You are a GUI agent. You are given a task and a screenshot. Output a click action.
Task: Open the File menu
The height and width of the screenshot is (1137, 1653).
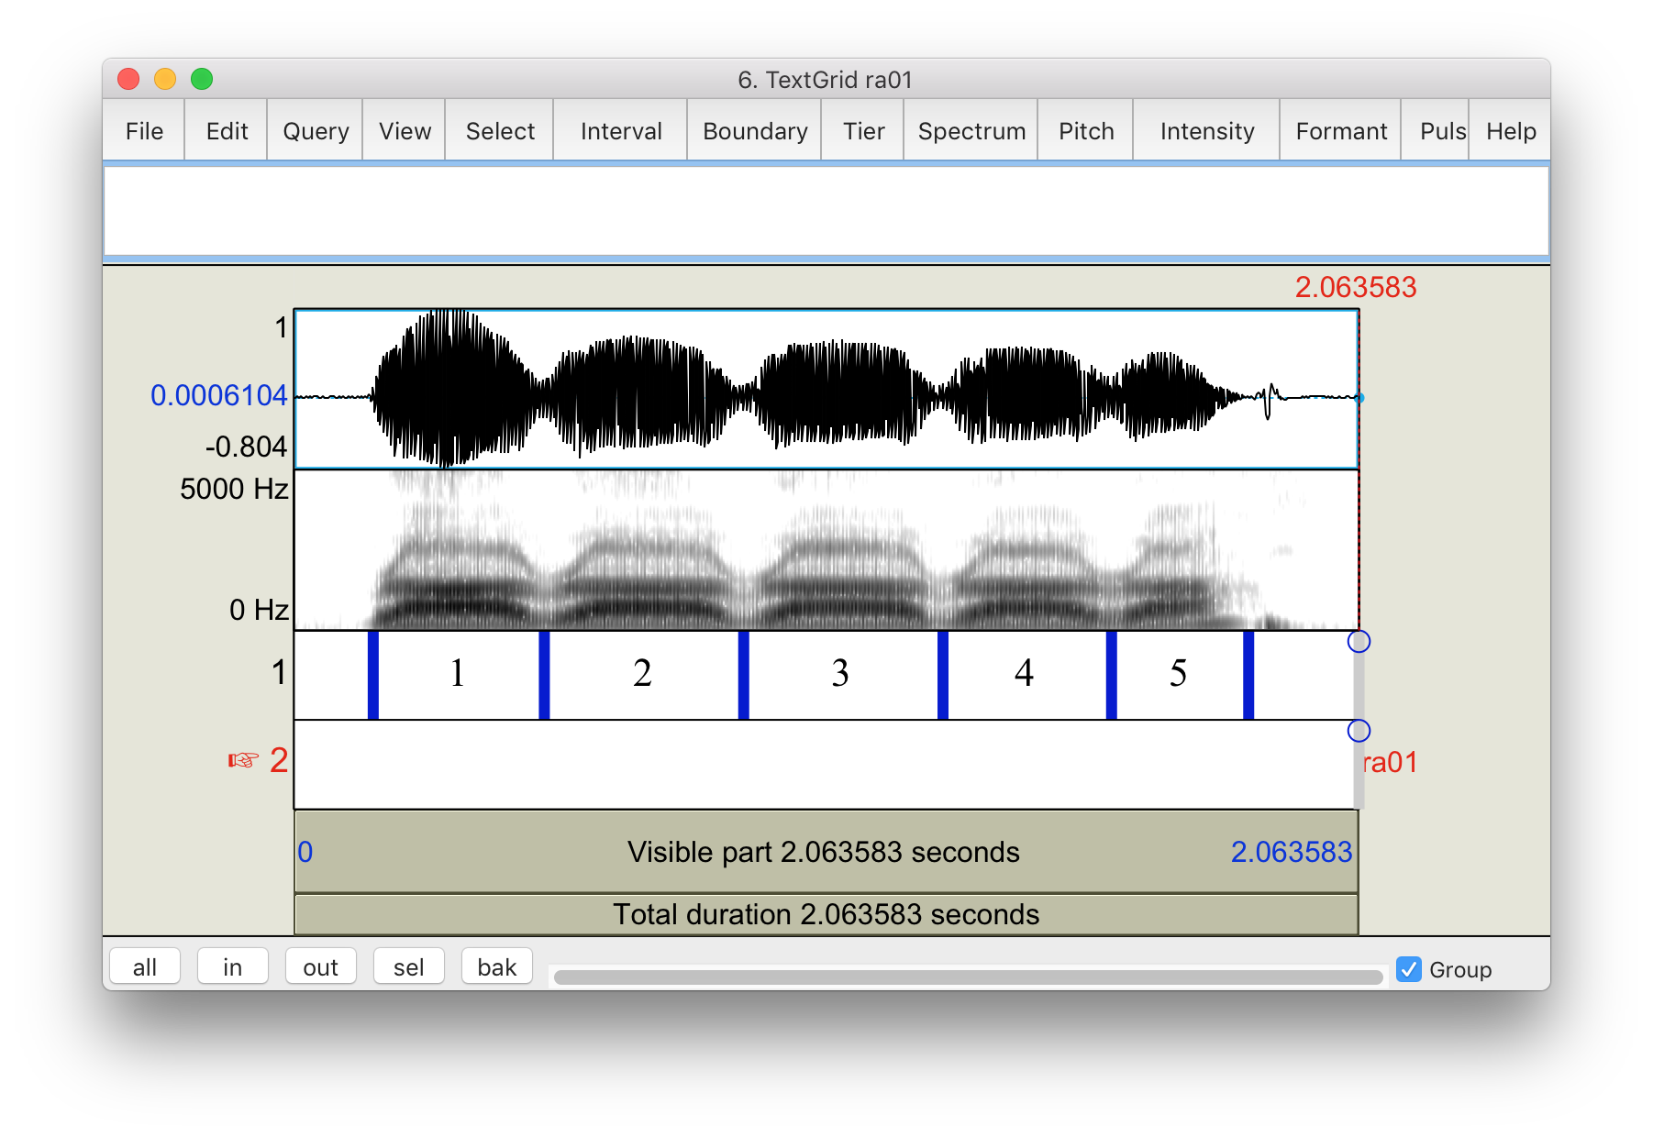[x=144, y=131]
